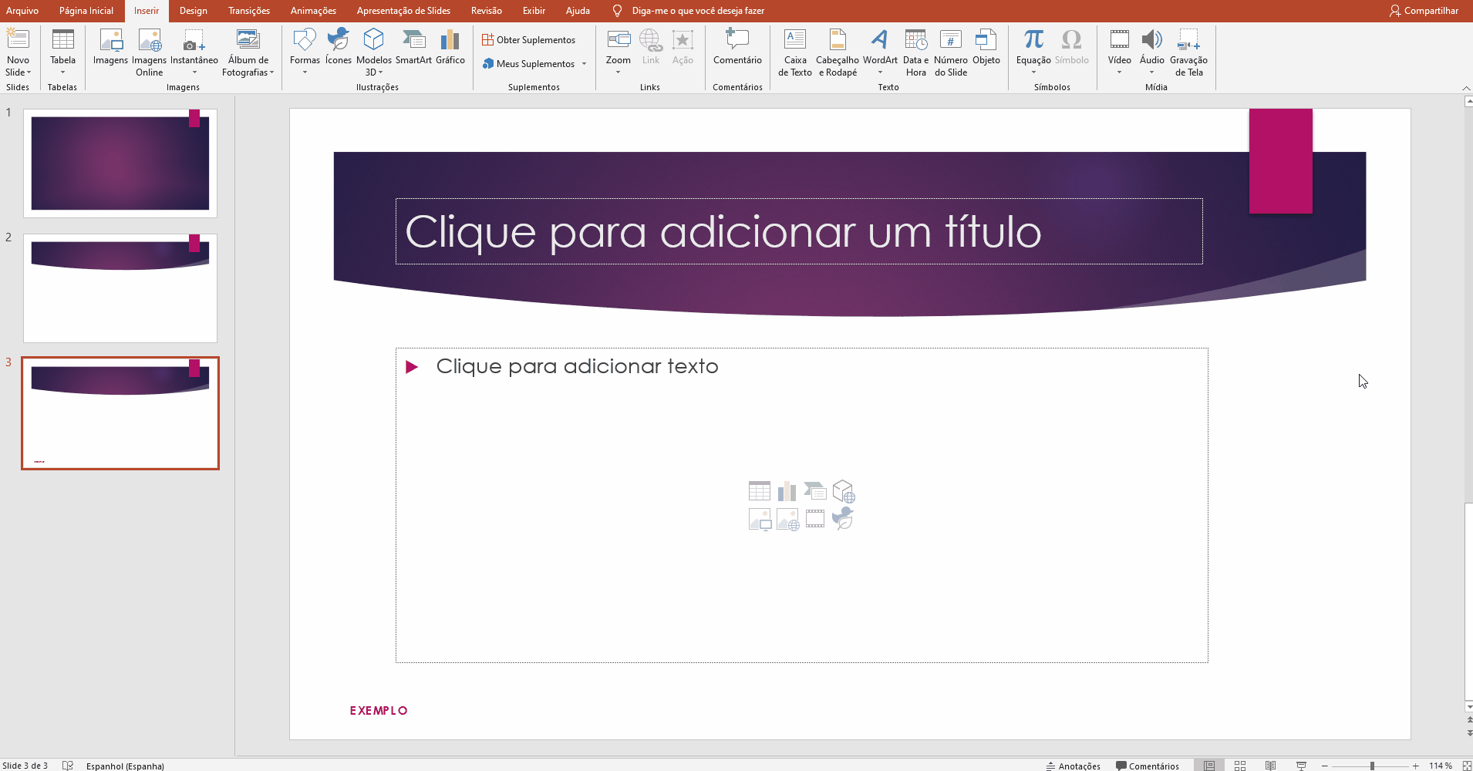Click 'Diga-me o que você deseja fazer' box

coord(697,11)
